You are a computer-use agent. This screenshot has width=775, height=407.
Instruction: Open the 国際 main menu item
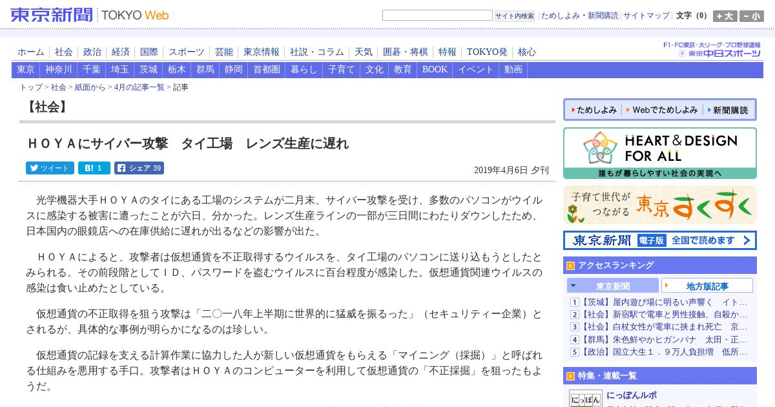(x=149, y=52)
